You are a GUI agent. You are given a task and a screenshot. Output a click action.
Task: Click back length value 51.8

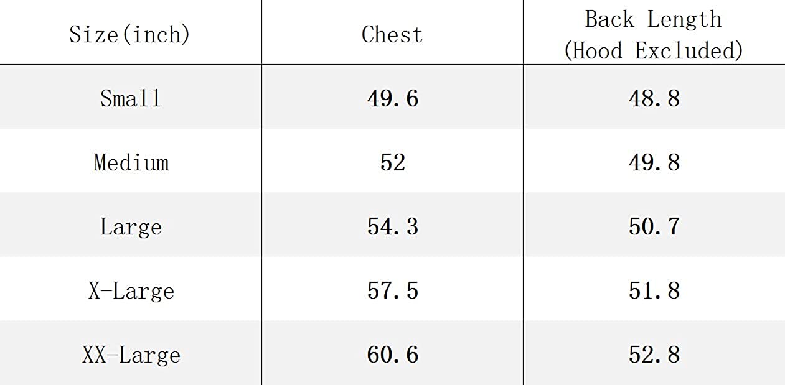coord(654,291)
